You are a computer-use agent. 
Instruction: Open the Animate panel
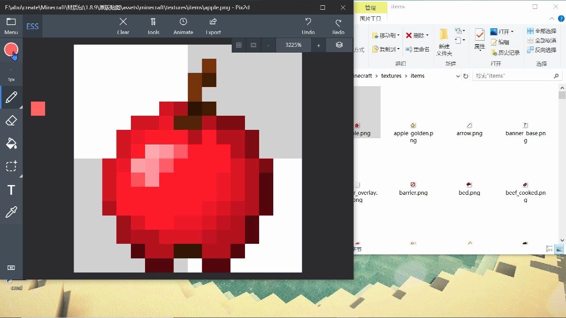click(183, 26)
